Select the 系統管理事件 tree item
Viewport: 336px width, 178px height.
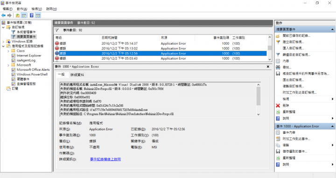click(x=26, y=32)
